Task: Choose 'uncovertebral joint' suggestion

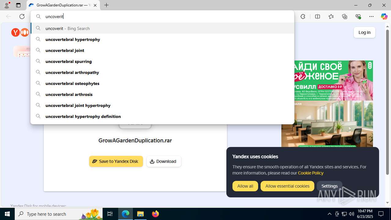Action: coord(162,50)
